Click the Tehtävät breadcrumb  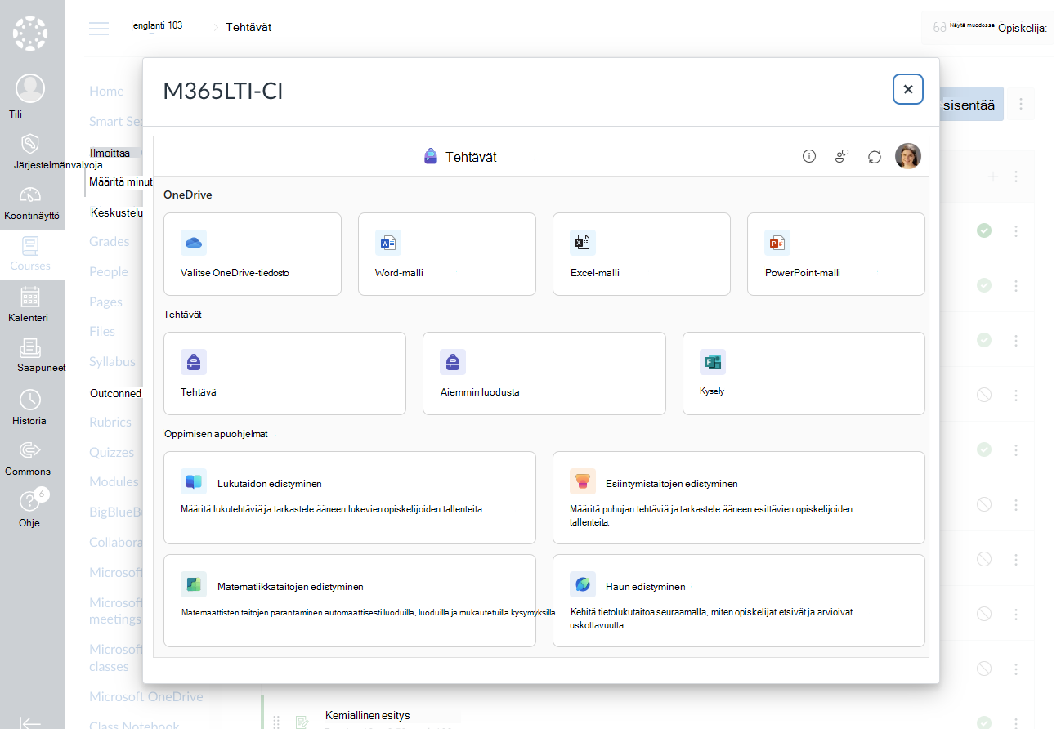[248, 27]
